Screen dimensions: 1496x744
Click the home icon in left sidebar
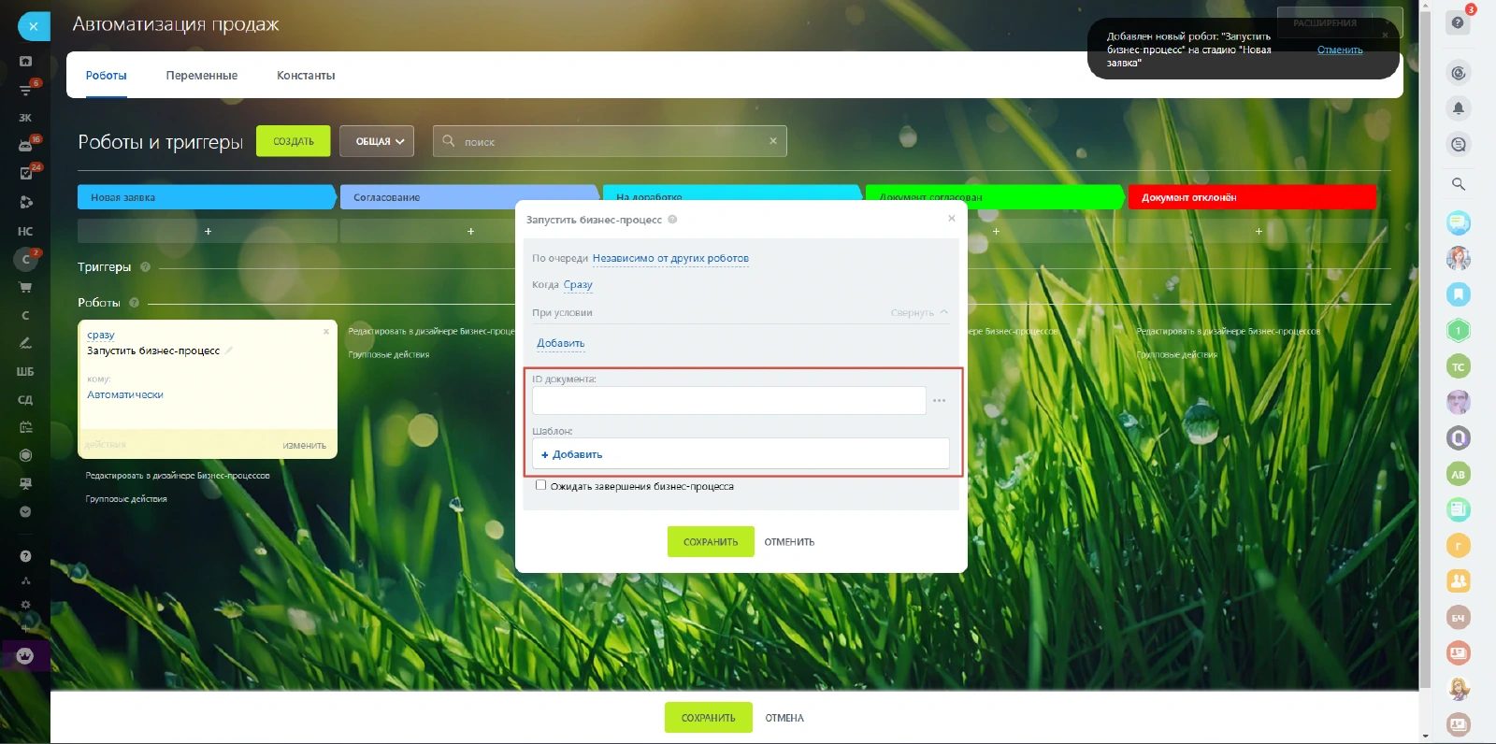click(25, 62)
